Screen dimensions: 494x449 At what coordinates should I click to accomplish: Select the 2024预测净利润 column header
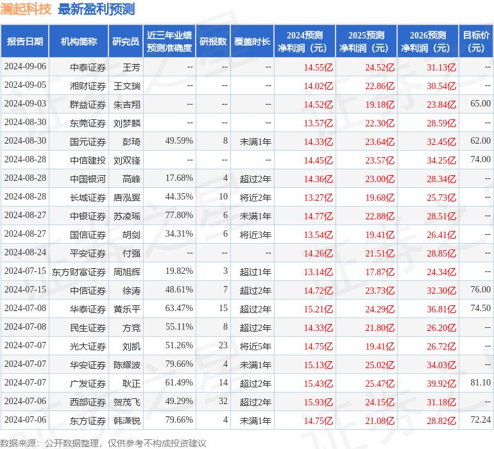[x=305, y=41]
